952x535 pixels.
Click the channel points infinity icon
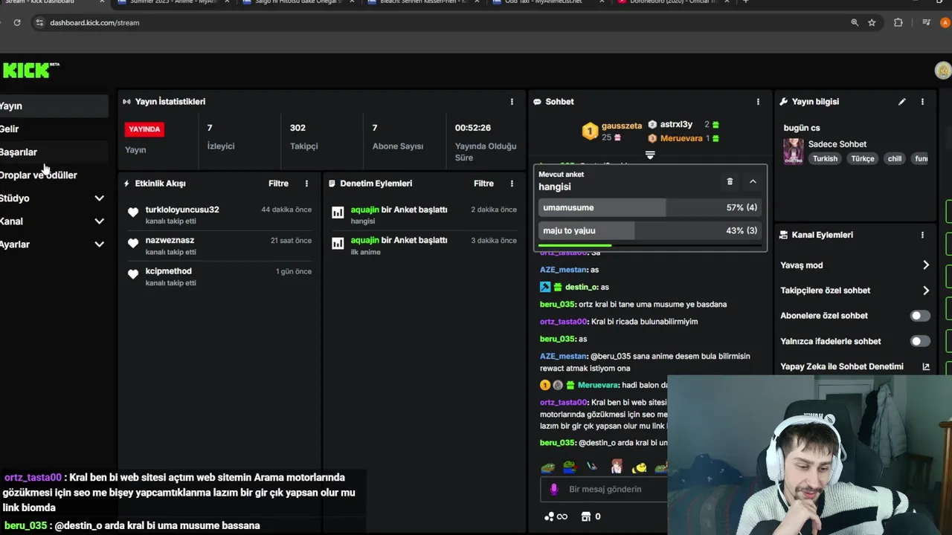556,516
